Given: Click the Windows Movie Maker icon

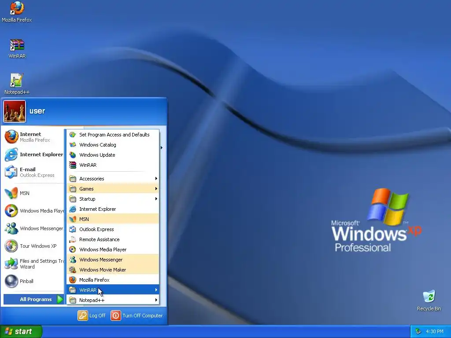Looking at the screenshot, I should pyautogui.click(x=73, y=270).
